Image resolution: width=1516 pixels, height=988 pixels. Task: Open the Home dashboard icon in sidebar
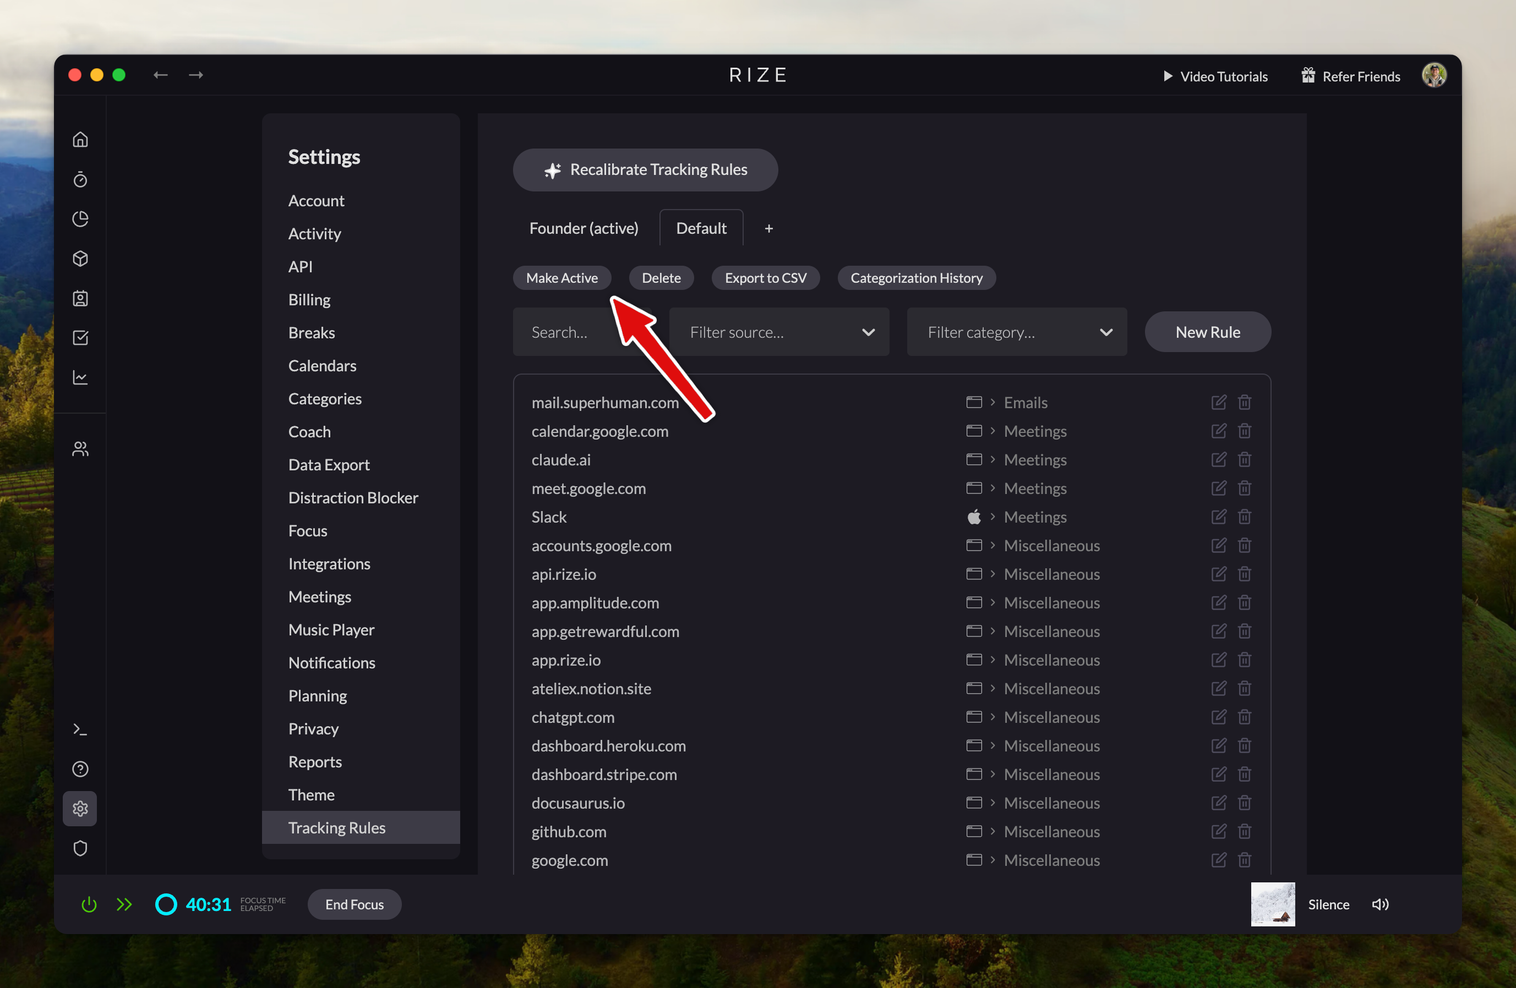click(x=80, y=139)
